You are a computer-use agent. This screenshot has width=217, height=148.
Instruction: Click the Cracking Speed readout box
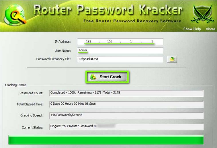(x=126, y=116)
